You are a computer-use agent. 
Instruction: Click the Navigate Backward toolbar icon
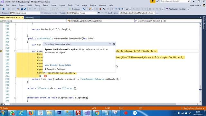4,9
